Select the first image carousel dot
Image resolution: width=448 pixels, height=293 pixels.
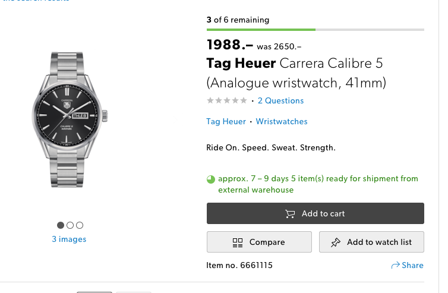61,225
